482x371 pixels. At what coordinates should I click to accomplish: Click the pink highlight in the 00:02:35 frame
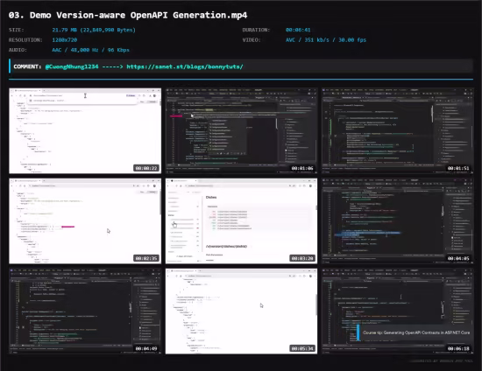[68, 227]
